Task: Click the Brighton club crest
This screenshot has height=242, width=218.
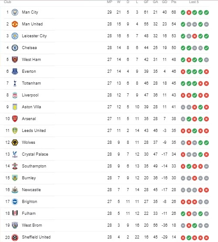Action: click(x=15, y=202)
